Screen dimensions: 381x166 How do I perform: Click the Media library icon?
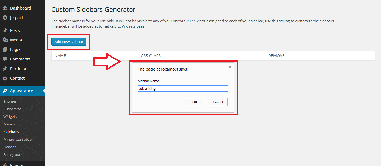[5, 40]
